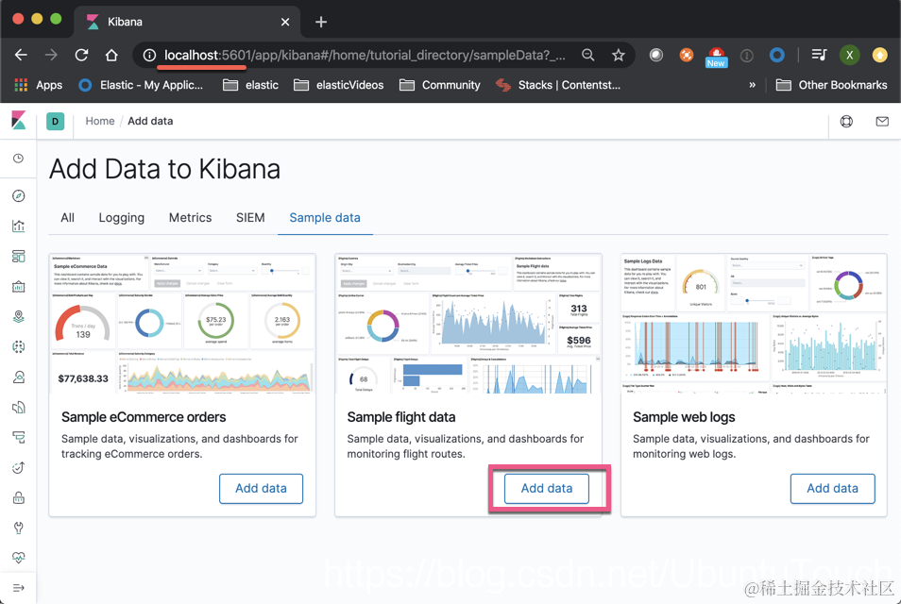The image size is (901, 604).
Task: Open the elastic bookmarks folder
Action: [x=250, y=85]
